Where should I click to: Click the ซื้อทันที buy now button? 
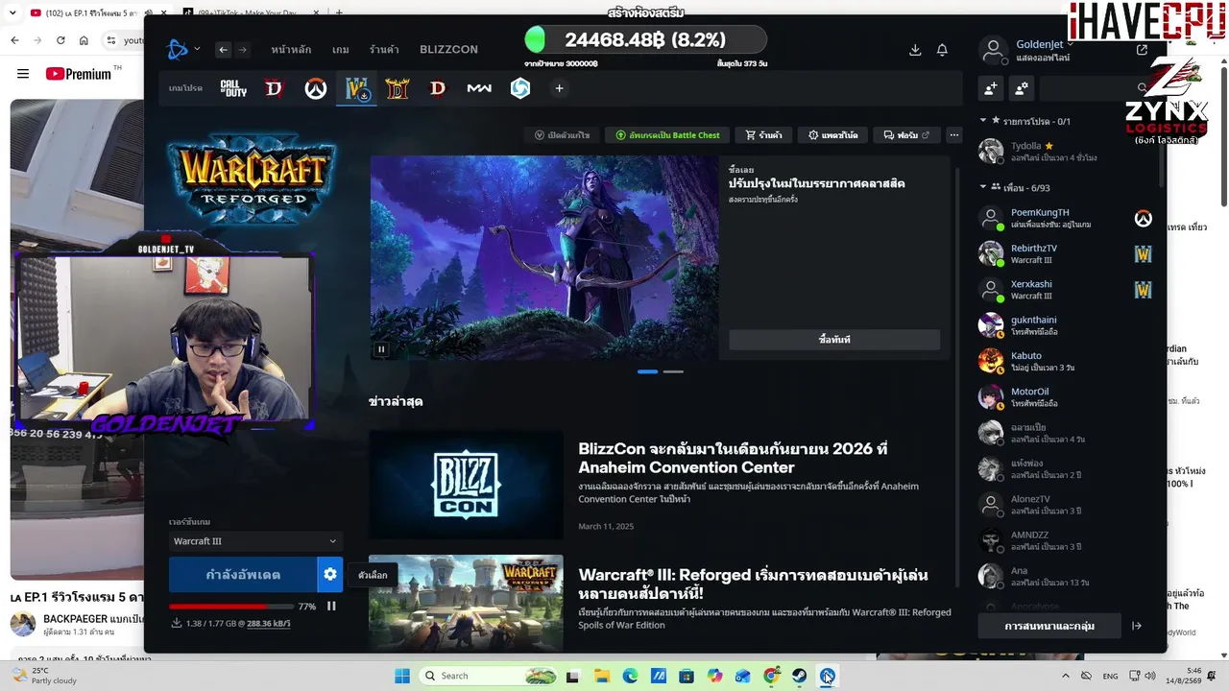click(x=834, y=340)
